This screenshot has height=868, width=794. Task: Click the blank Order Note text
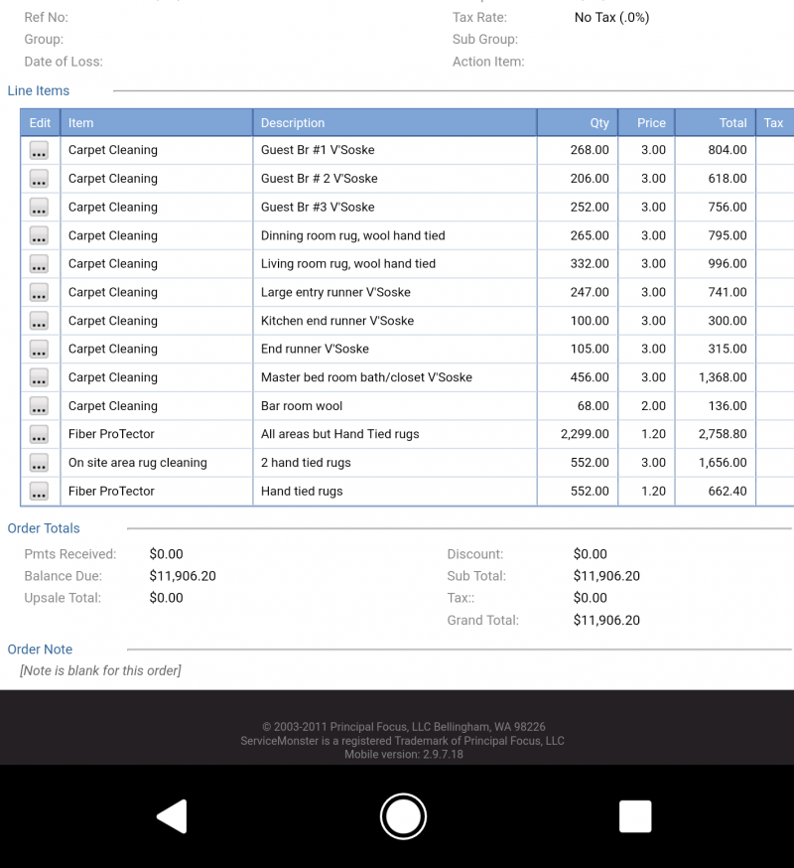(x=100, y=670)
